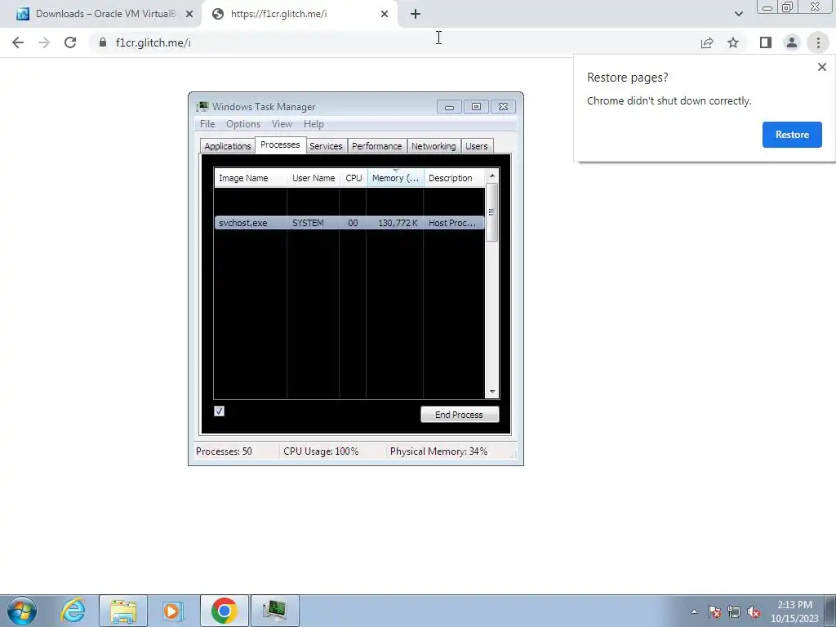Sort by Image Name column header
The height and width of the screenshot is (627, 836).
[x=251, y=178]
